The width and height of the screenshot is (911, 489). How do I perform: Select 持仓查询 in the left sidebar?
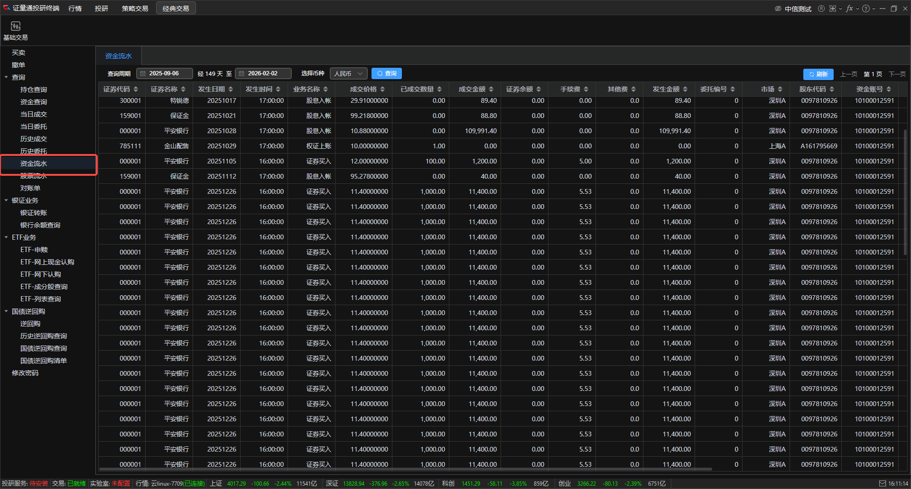[33, 90]
